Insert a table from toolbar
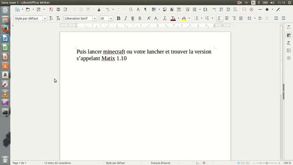 (154, 10)
